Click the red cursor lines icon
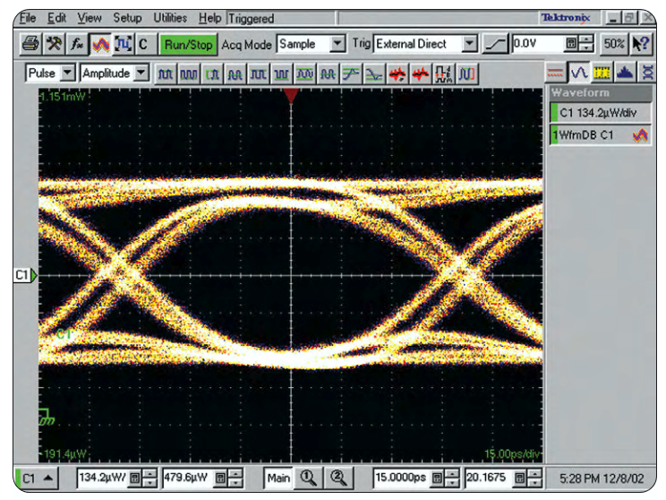 pyautogui.click(x=556, y=73)
